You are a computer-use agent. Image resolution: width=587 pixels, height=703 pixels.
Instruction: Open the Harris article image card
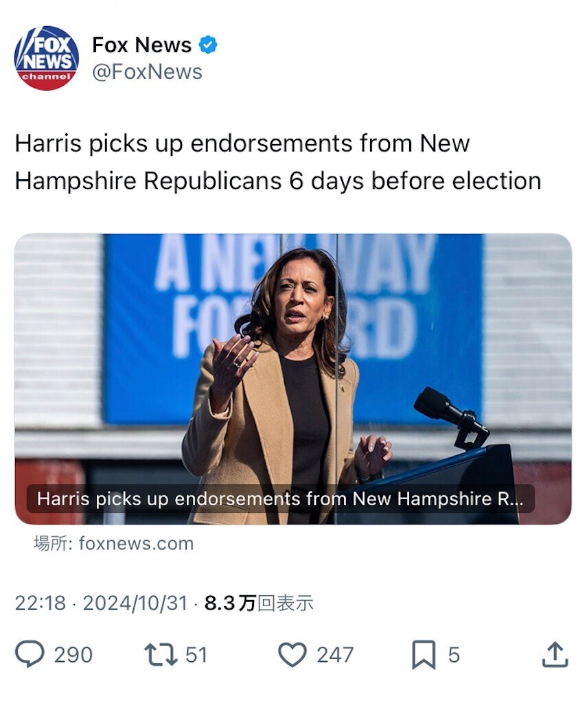(x=293, y=379)
